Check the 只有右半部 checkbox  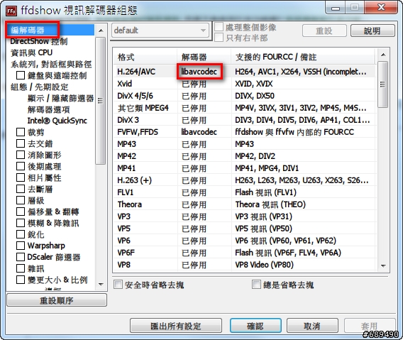[x=219, y=38]
